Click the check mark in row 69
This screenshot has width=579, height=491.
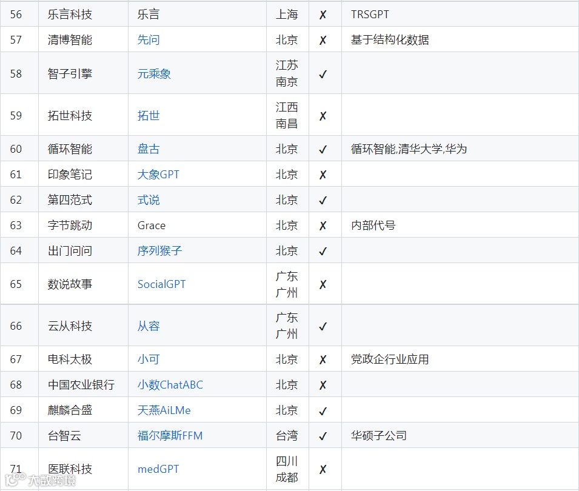click(x=323, y=411)
